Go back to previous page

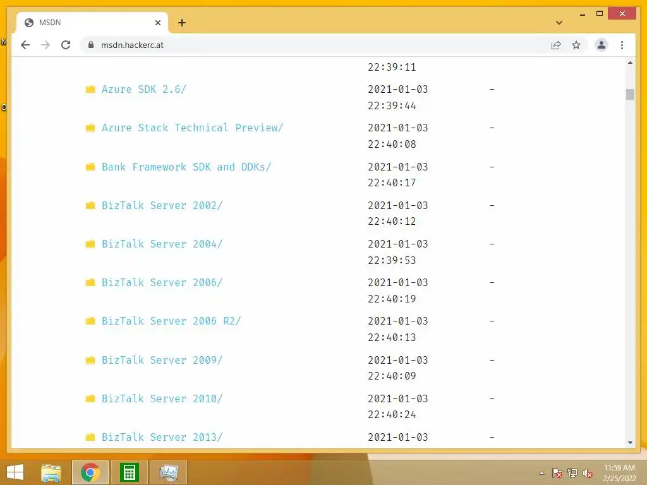click(25, 45)
